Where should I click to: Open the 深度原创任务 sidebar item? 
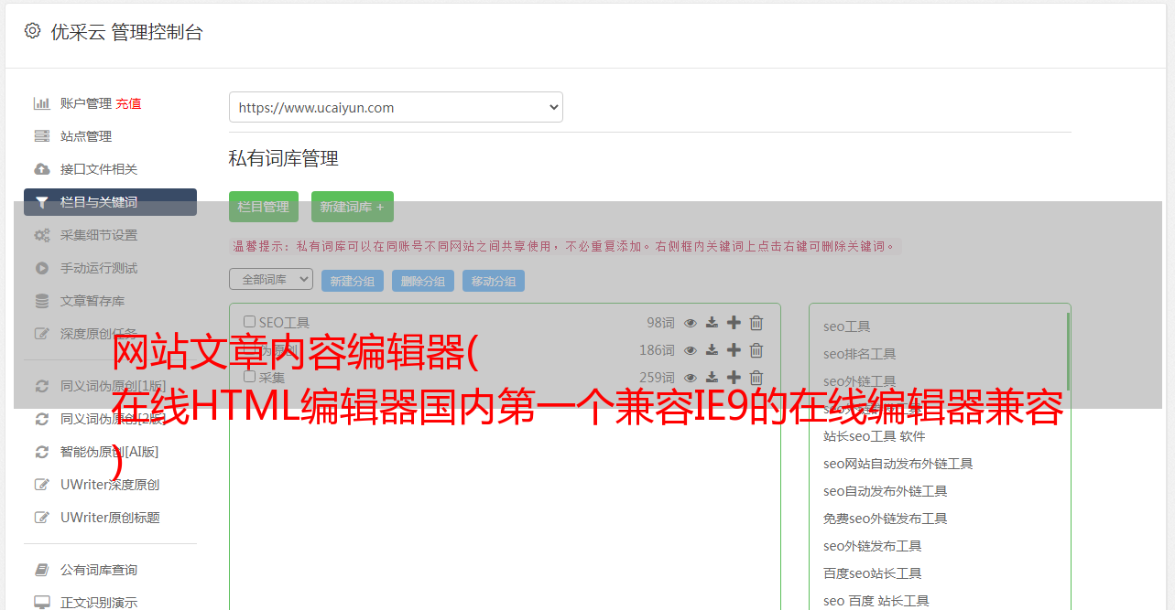(x=99, y=334)
